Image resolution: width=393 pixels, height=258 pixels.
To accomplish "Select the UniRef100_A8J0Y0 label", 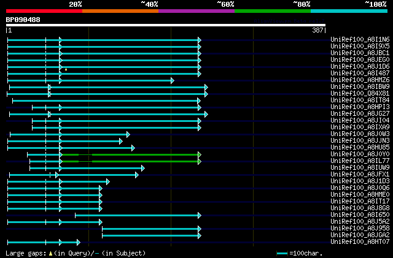I will [360, 154].
